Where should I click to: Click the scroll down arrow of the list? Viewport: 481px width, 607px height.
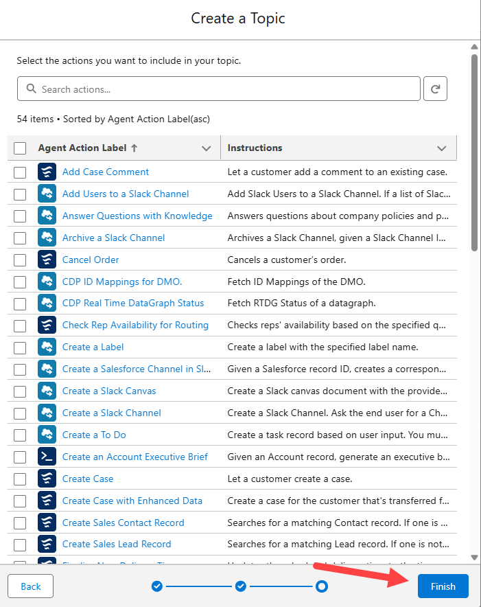pyautogui.click(x=474, y=557)
